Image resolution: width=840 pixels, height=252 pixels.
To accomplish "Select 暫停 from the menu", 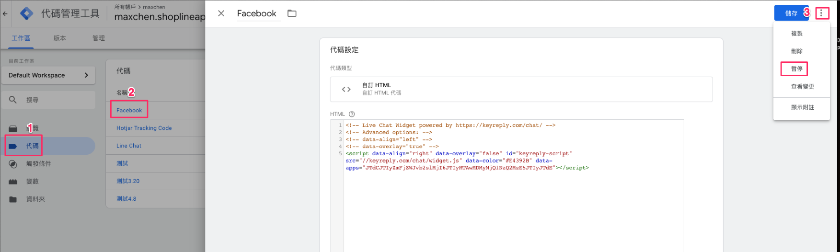I will 797,69.
